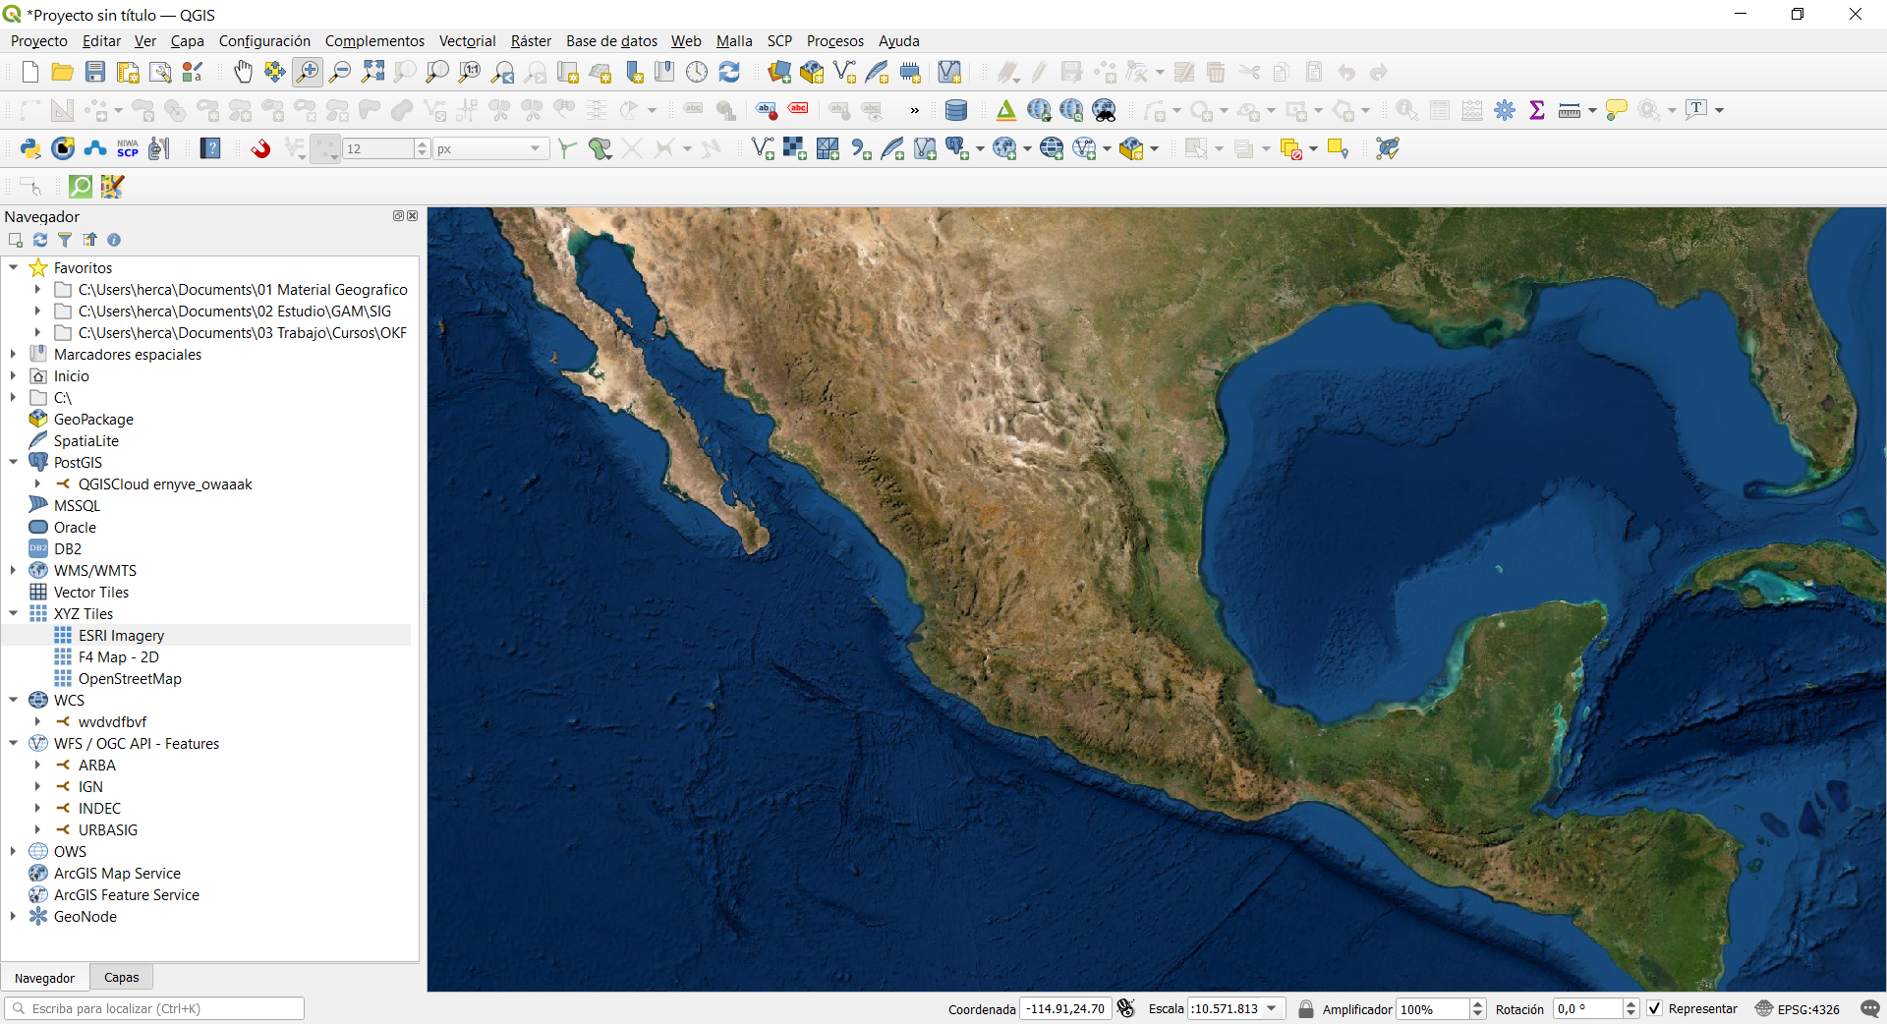Open the Procesos menu

pyautogui.click(x=834, y=40)
